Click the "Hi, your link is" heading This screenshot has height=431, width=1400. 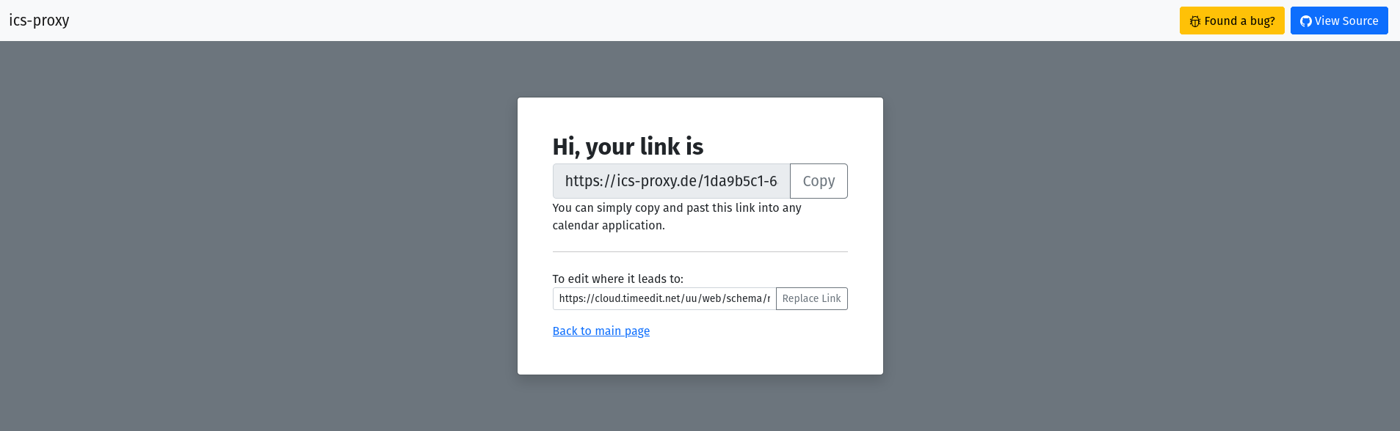(628, 147)
